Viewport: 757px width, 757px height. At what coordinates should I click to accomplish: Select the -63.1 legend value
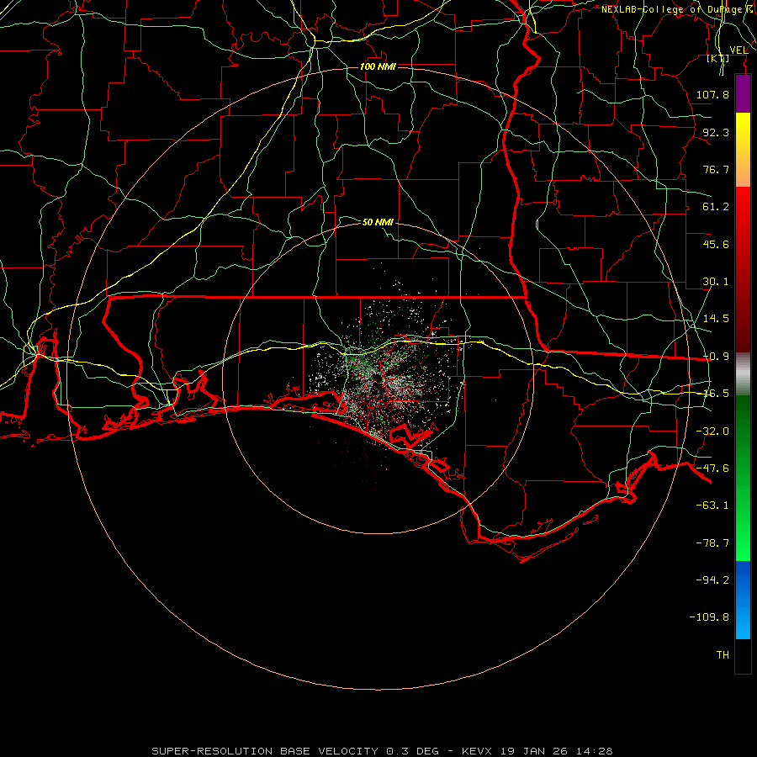pos(712,506)
